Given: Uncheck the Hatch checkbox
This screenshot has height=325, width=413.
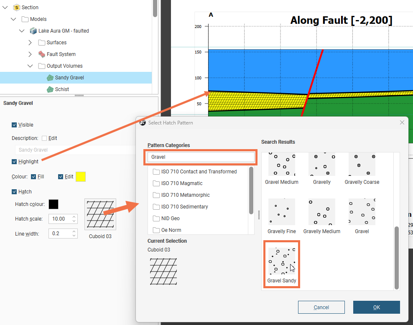Looking at the screenshot, I should 15,192.
